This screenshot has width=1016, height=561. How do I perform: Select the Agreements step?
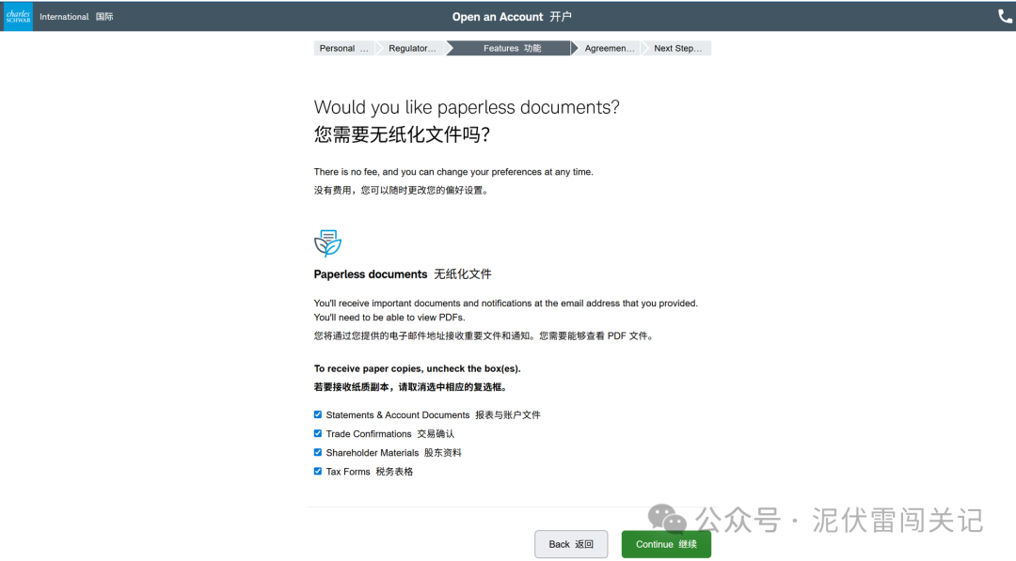[x=610, y=47]
